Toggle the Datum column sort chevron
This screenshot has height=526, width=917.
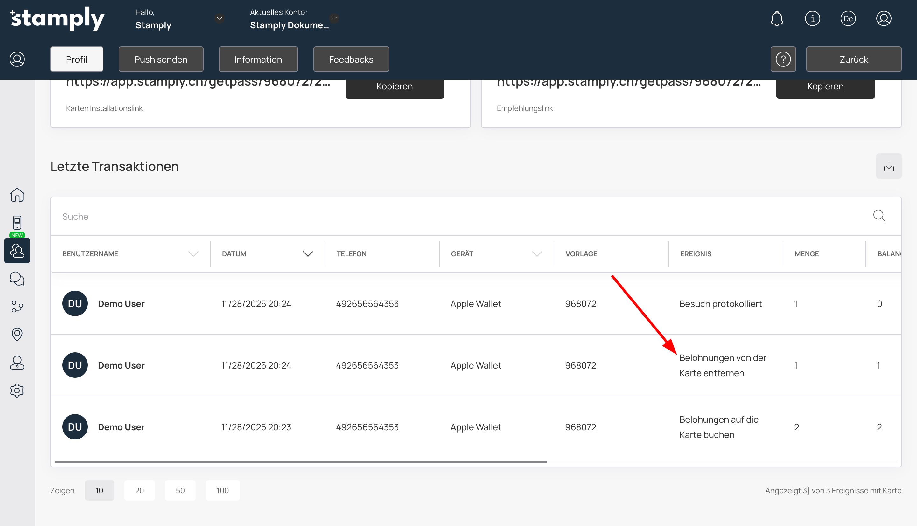308,254
